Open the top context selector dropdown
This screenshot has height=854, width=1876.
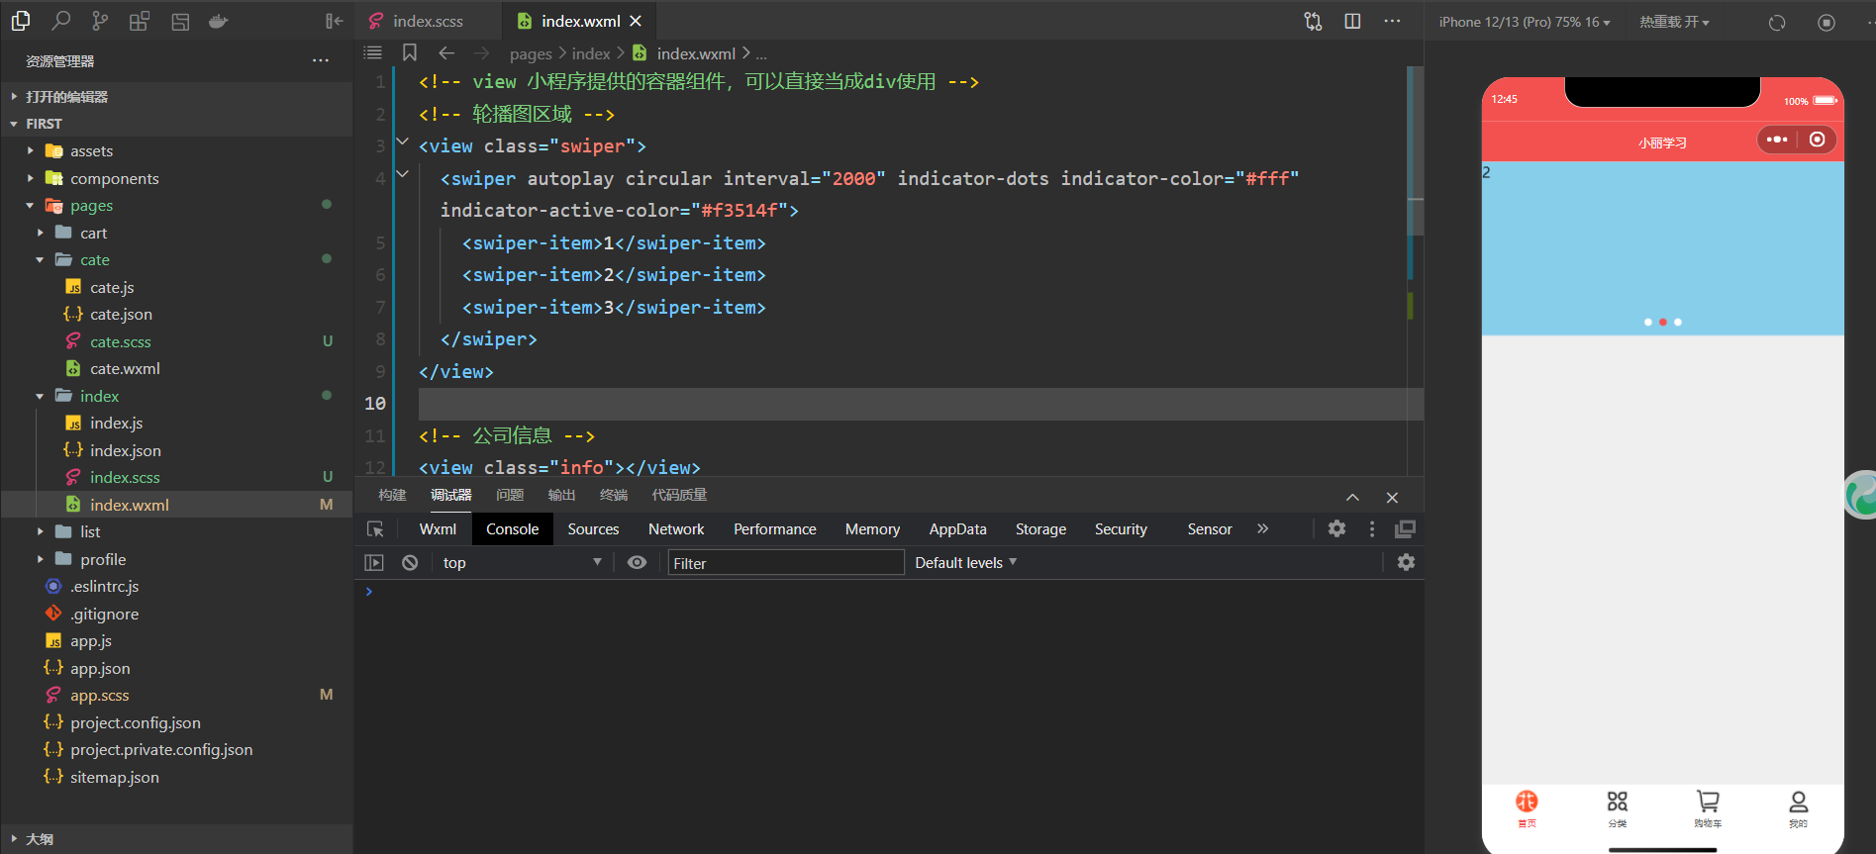[x=522, y=562]
